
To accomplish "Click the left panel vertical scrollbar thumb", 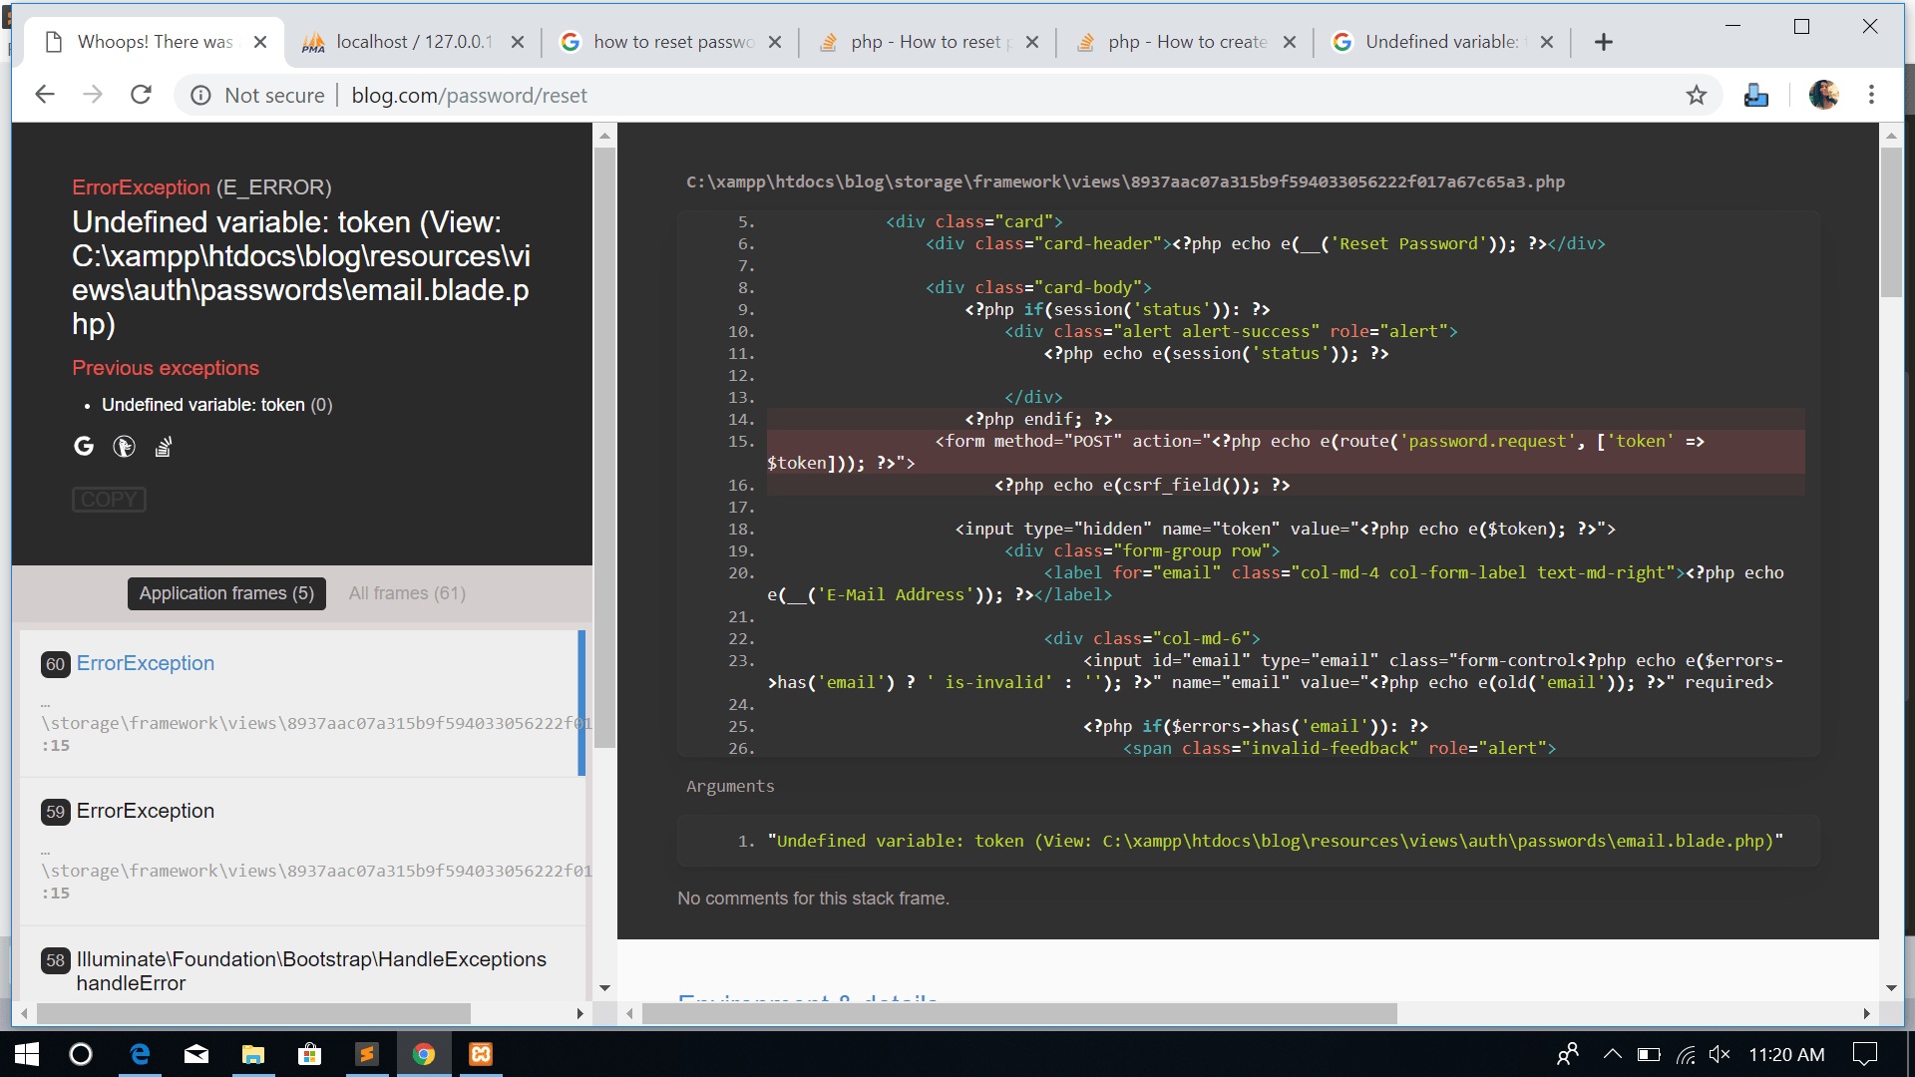I will point(603,449).
